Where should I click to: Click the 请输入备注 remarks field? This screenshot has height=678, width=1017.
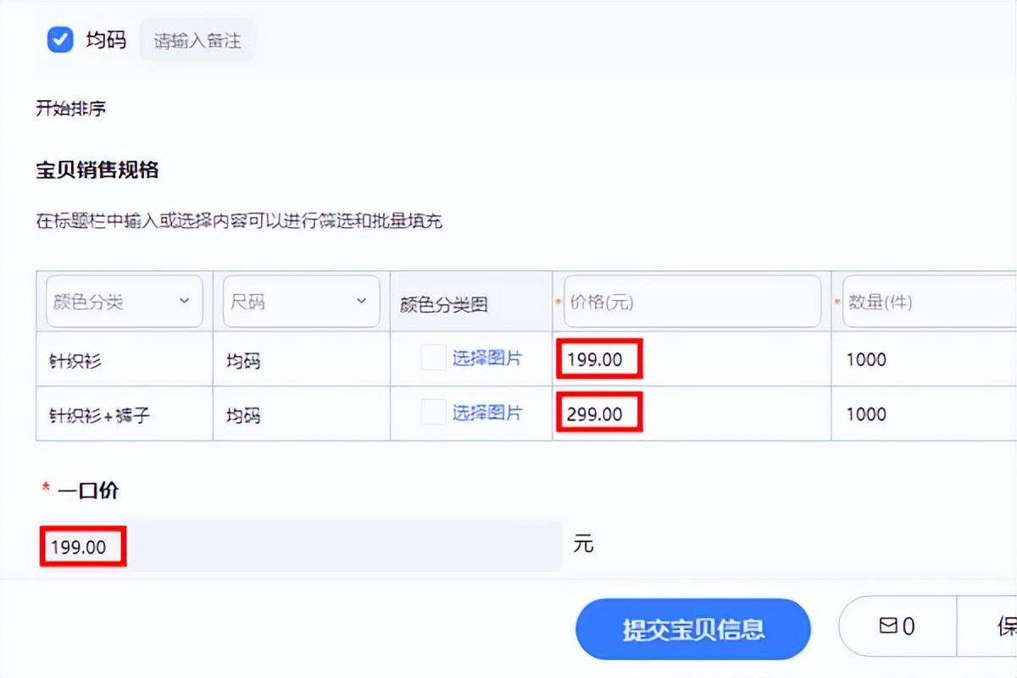(197, 39)
